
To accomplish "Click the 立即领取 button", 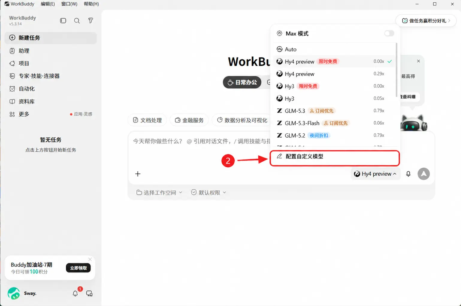I will coord(78,268).
